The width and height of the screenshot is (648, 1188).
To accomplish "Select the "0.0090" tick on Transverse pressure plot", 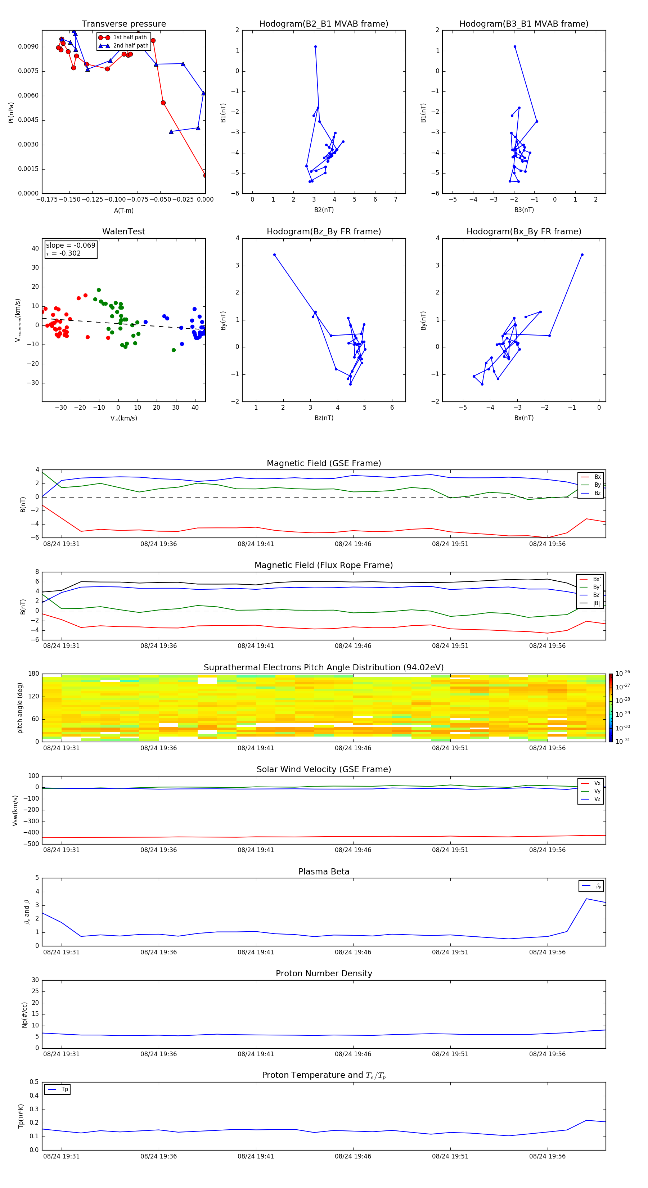I will (x=28, y=46).
